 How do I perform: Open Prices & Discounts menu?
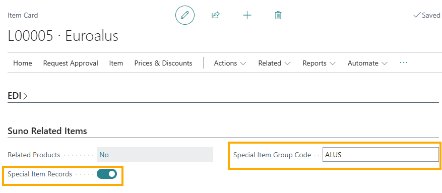(x=163, y=63)
